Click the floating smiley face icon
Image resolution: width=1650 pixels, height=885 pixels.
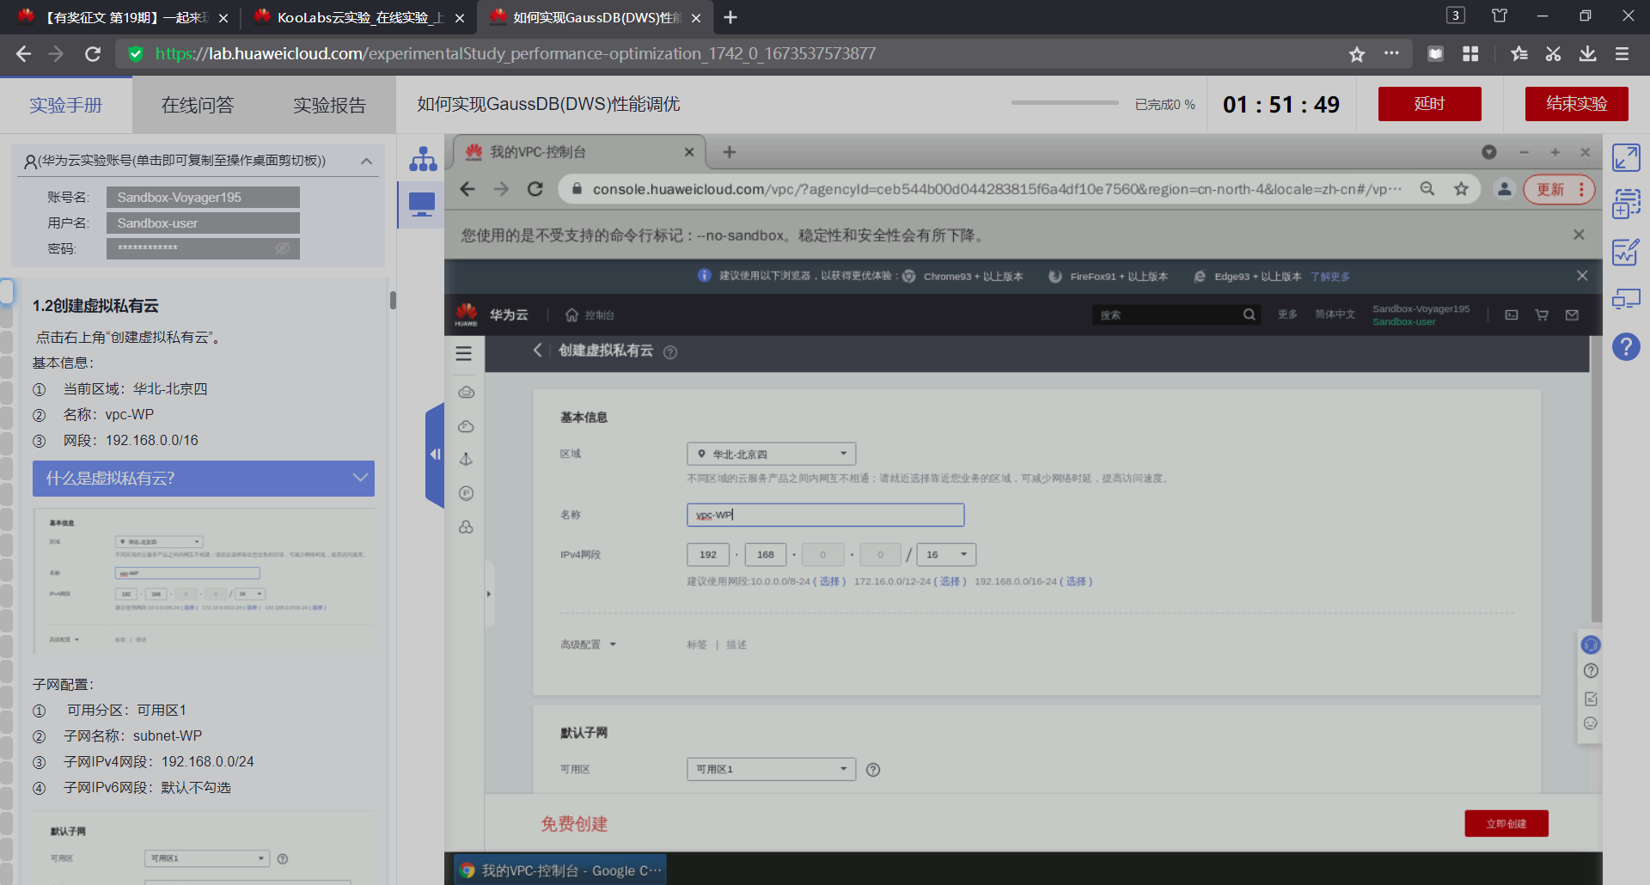[x=1591, y=723]
